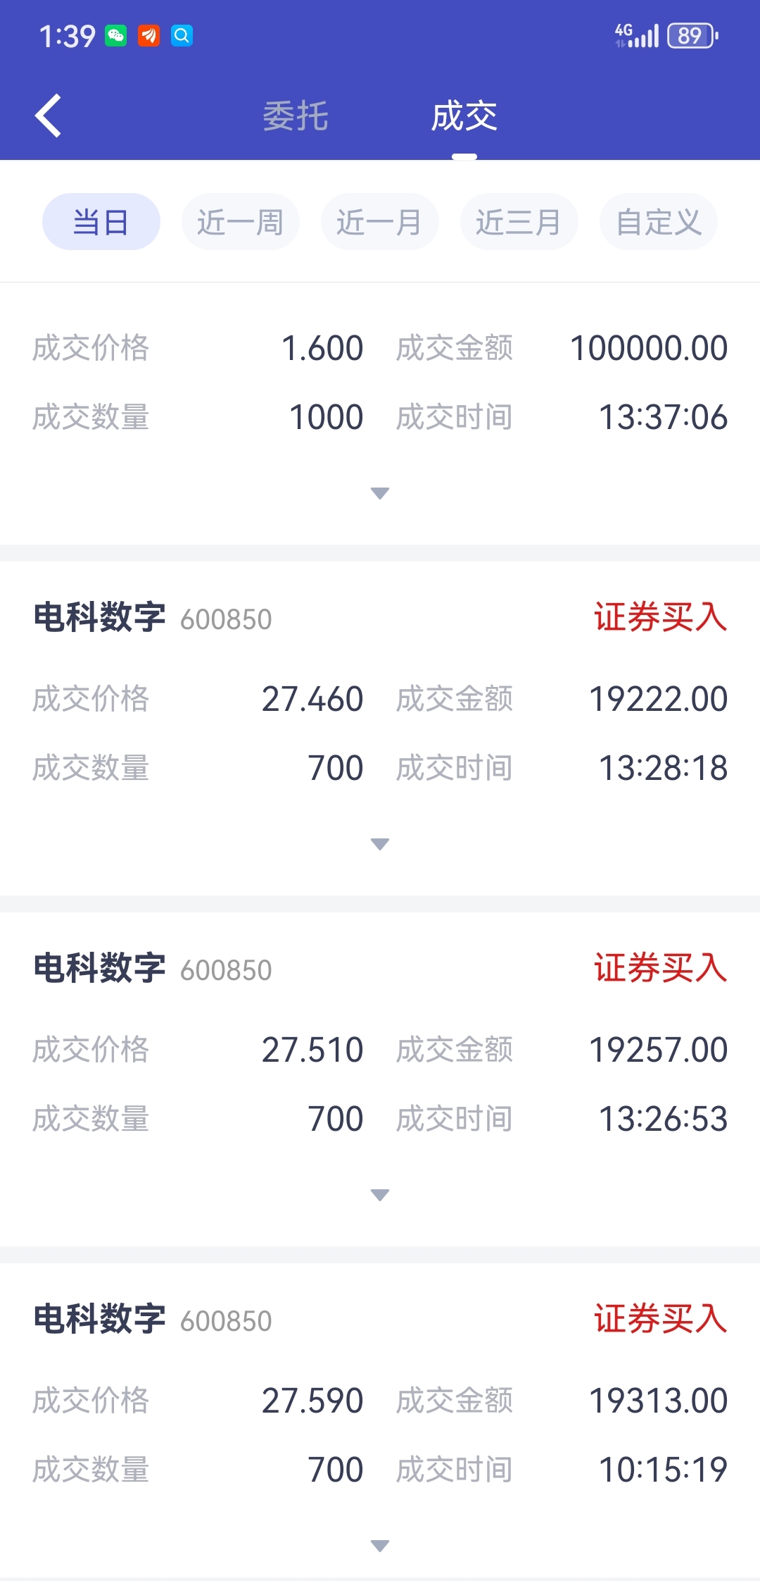Tap stock code 600850 on 27.590 trade
Screen dimensions: 760x1581
(x=226, y=1322)
